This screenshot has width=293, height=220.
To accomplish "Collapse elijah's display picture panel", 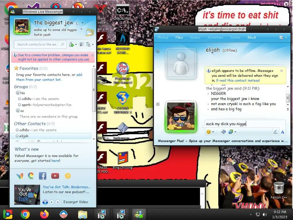I will click(x=158, y=51).
